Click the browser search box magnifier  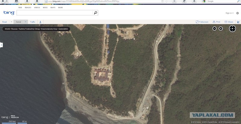click(239, 1)
